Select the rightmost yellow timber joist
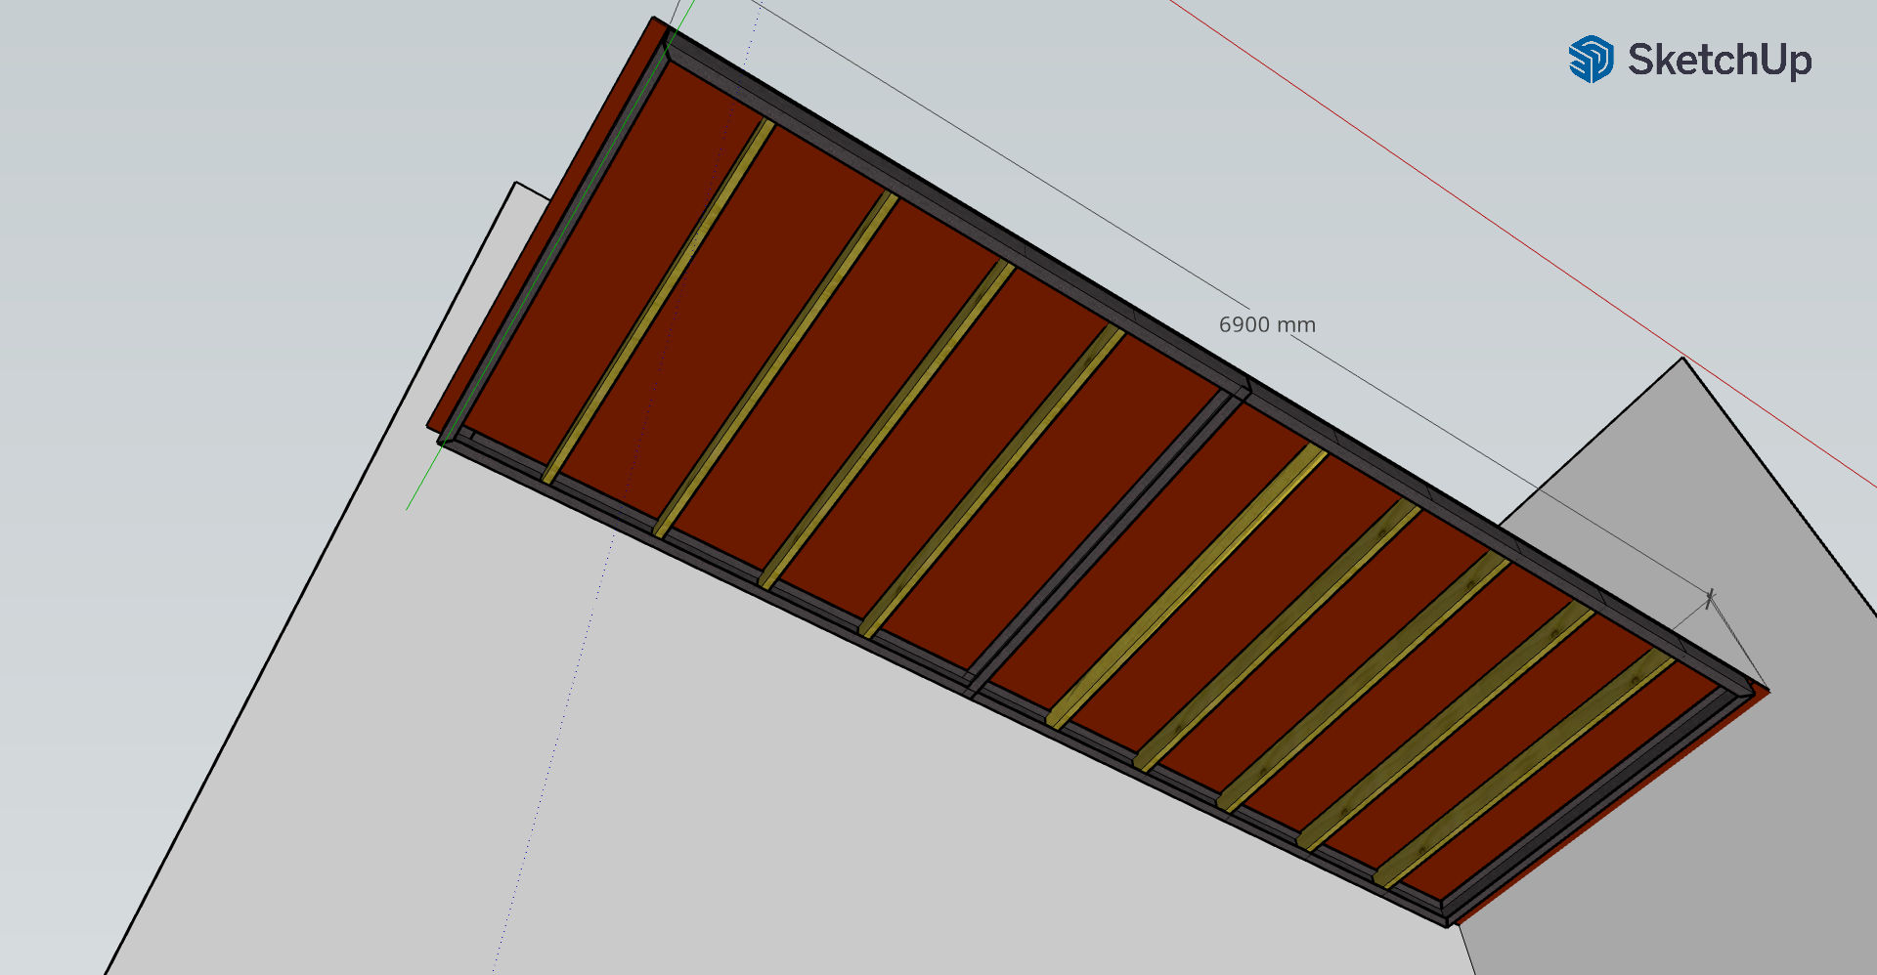The width and height of the screenshot is (1877, 975). [x=1525, y=774]
